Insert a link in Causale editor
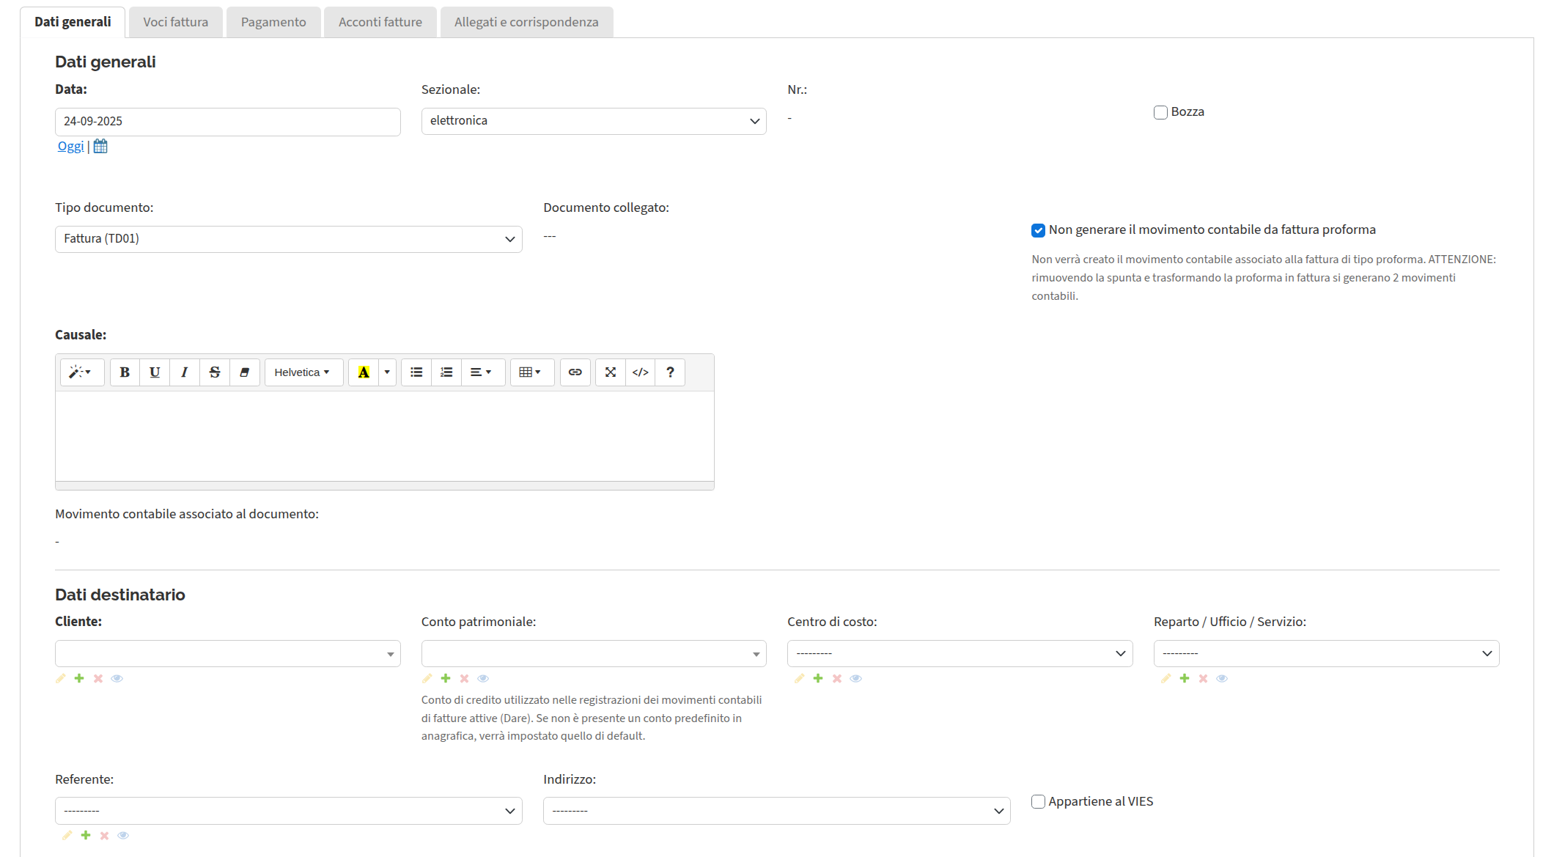Screen dimensions: 1554x857 click(575, 372)
